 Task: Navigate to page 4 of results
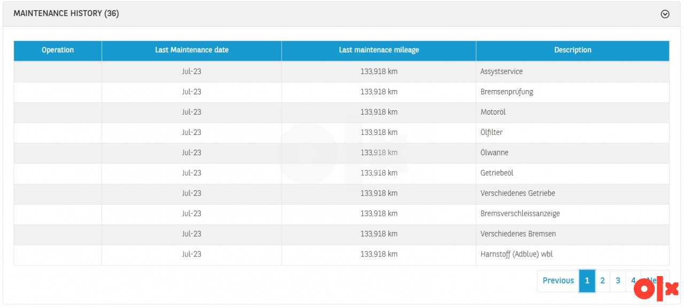[633, 280]
